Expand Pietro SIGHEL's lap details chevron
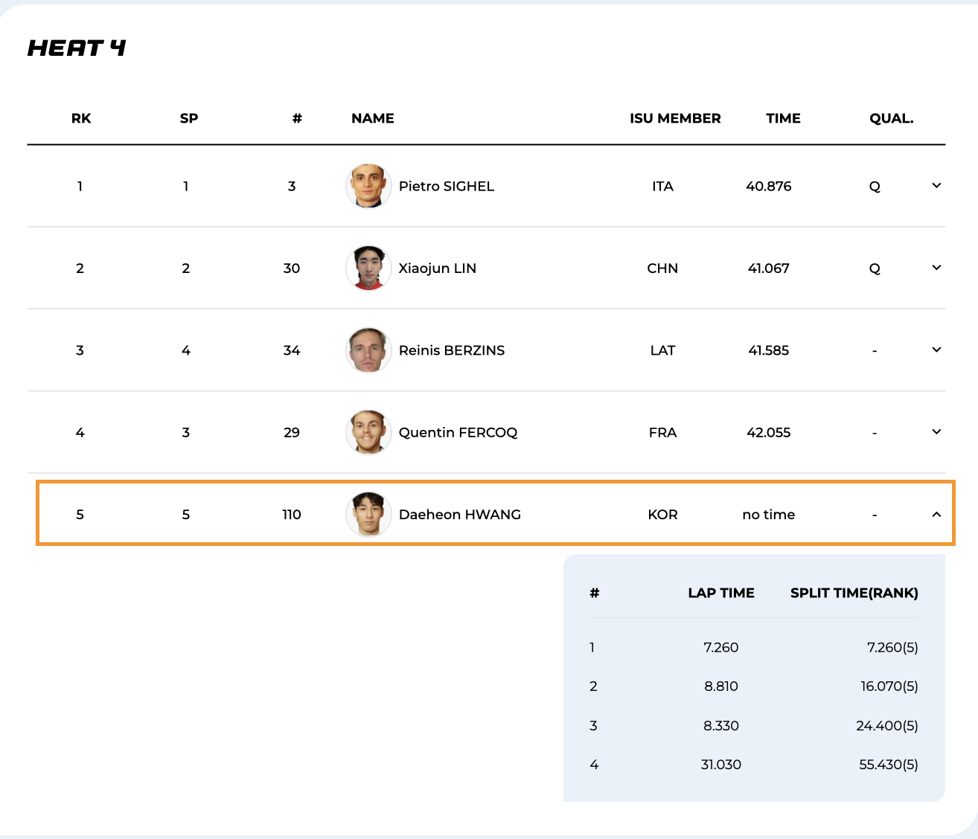 [936, 186]
